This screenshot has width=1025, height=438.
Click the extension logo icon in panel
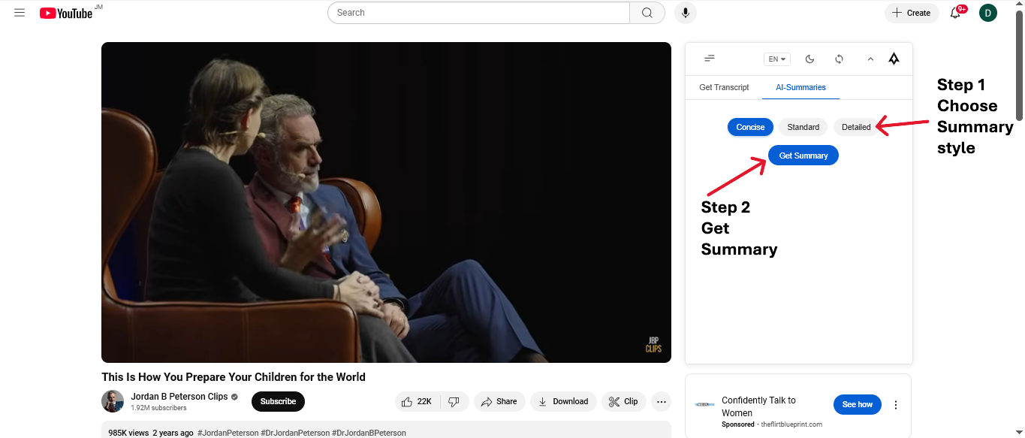point(894,59)
